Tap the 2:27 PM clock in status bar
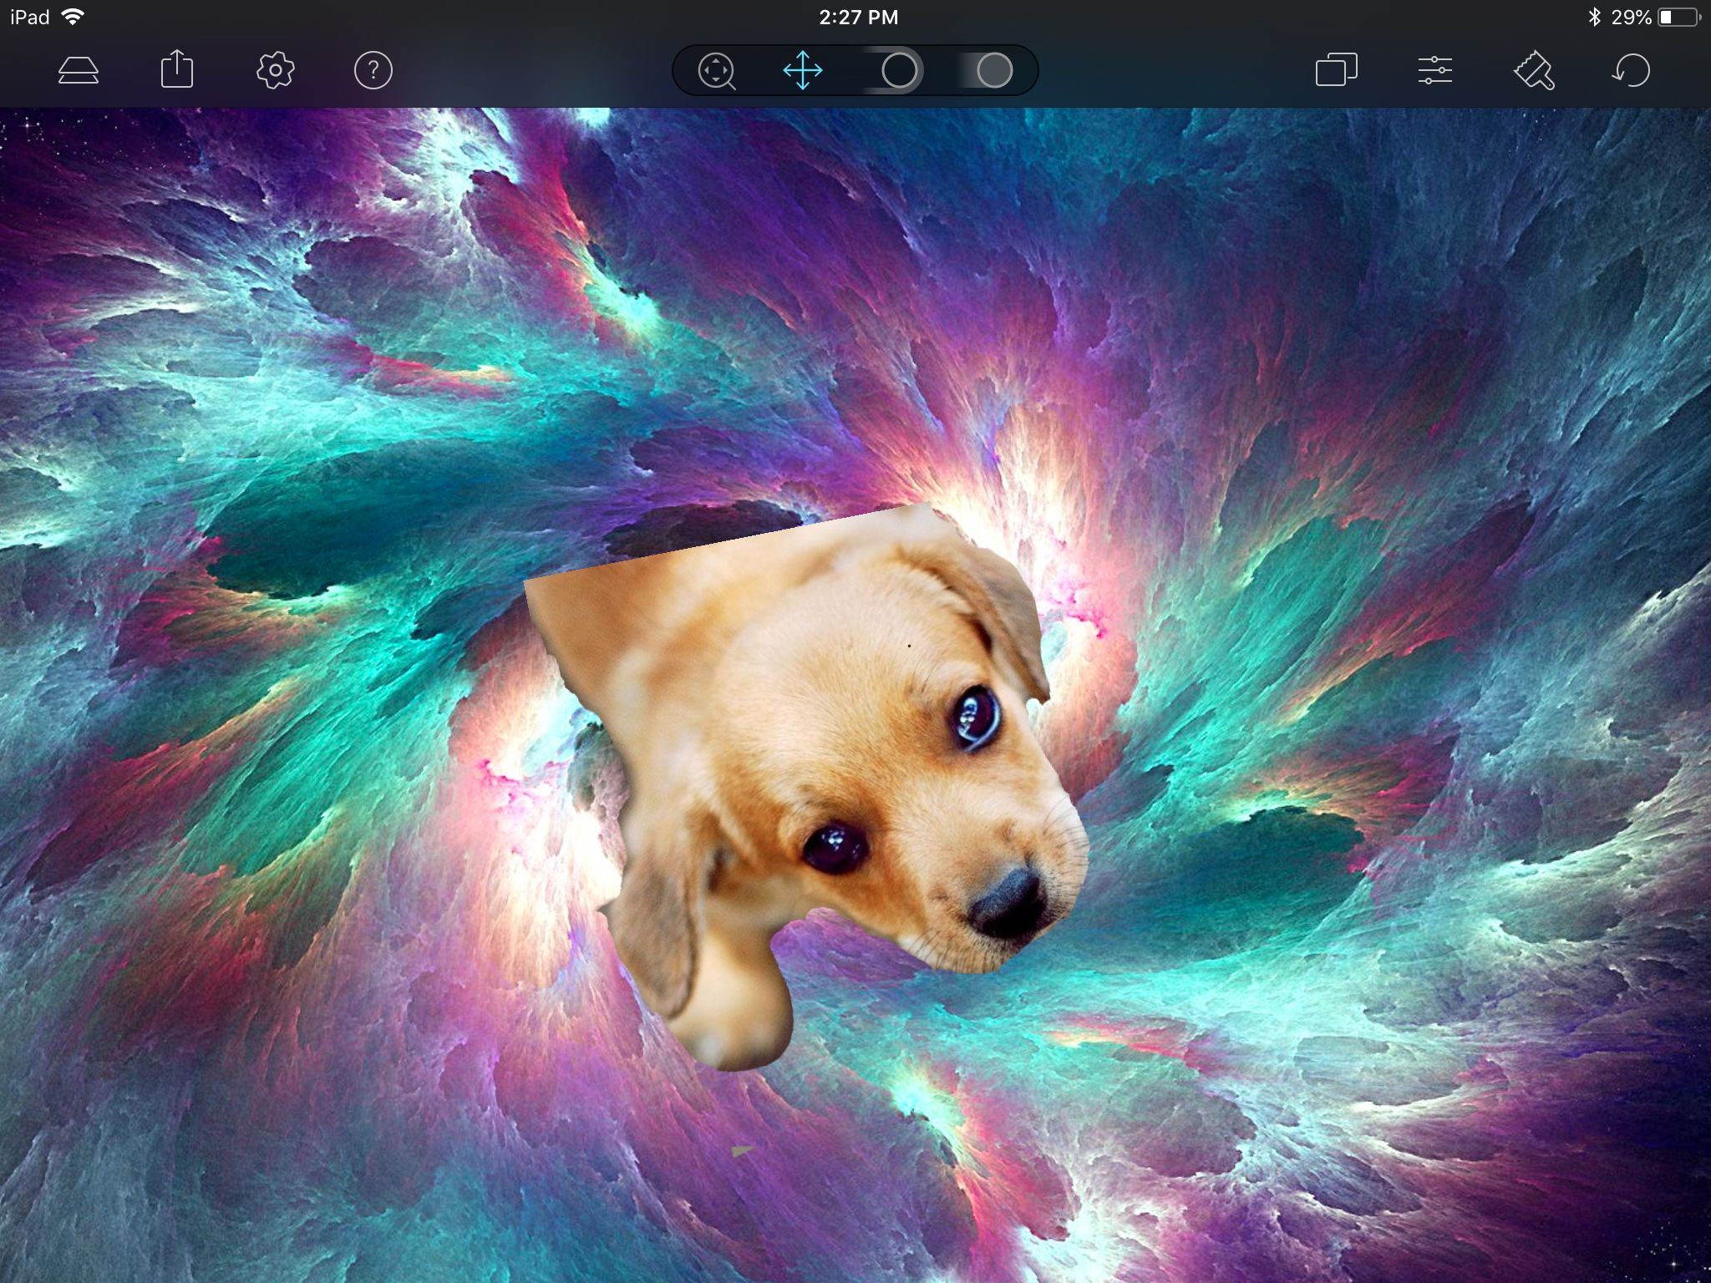The height and width of the screenshot is (1283, 1711). click(858, 17)
